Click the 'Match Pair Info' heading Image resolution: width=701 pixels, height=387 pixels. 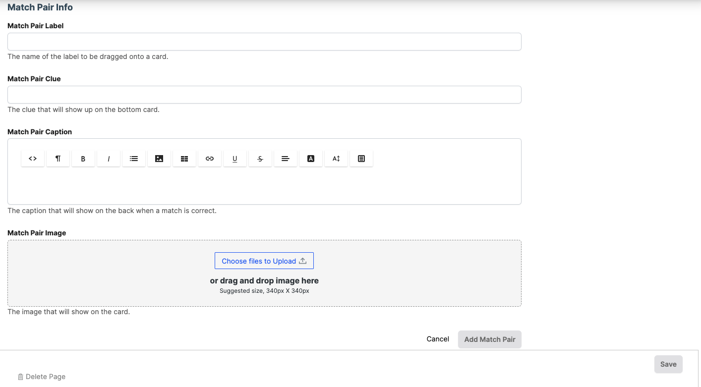pos(40,7)
